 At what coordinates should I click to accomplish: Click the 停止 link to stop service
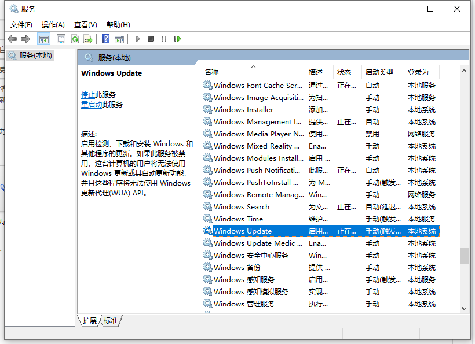[x=88, y=94]
